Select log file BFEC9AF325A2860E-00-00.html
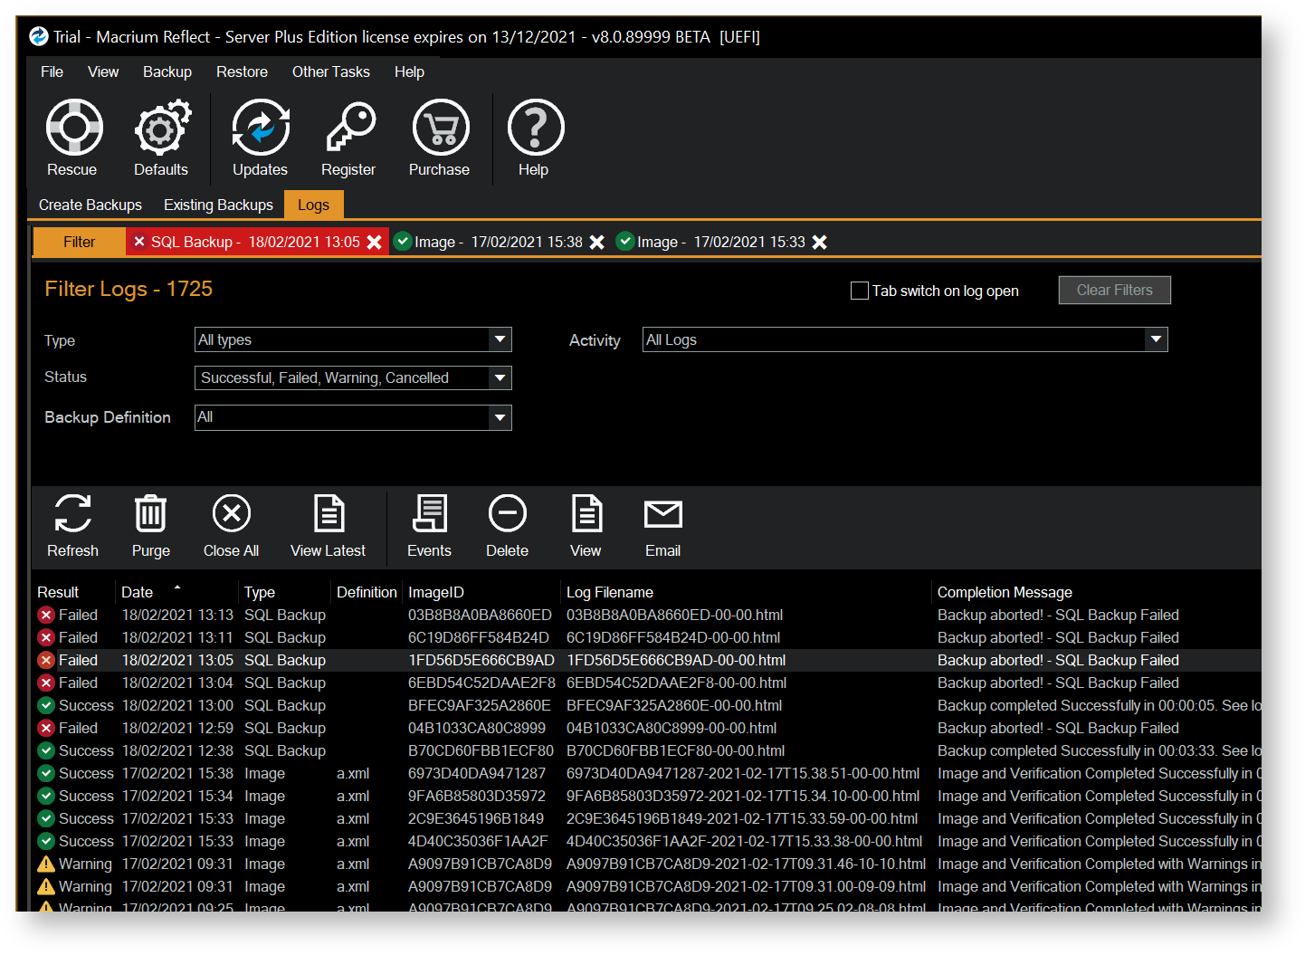This screenshot has width=1305, height=955. pyautogui.click(x=674, y=705)
